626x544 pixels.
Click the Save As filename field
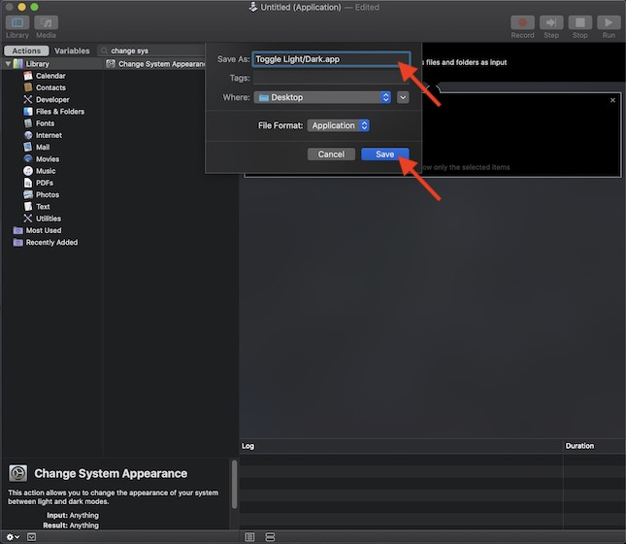click(x=330, y=59)
